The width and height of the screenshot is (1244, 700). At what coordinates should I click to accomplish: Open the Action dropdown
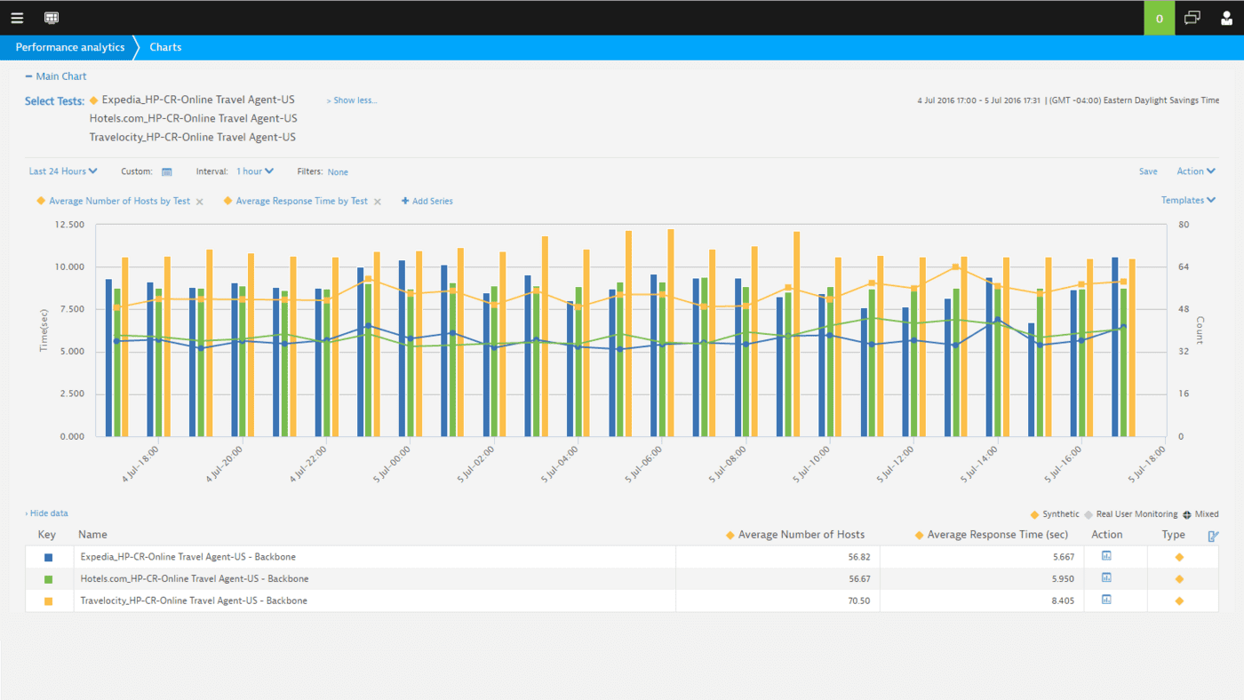point(1195,171)
